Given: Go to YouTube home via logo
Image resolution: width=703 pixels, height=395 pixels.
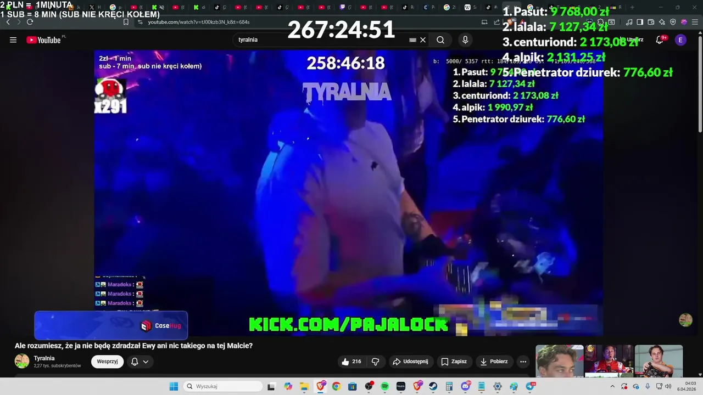Looking at the screenshot, I should [43, 39].
